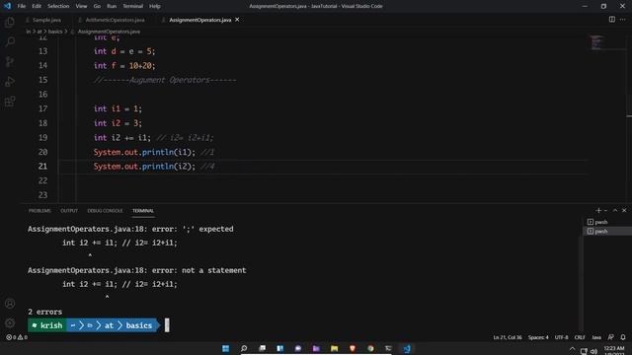
Task: Open the Go menu
Action: point(97,6)
